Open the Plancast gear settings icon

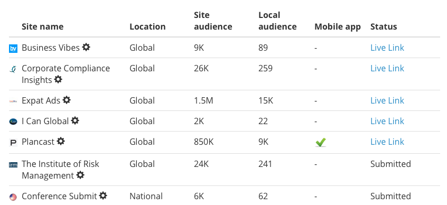pos(61,141)
